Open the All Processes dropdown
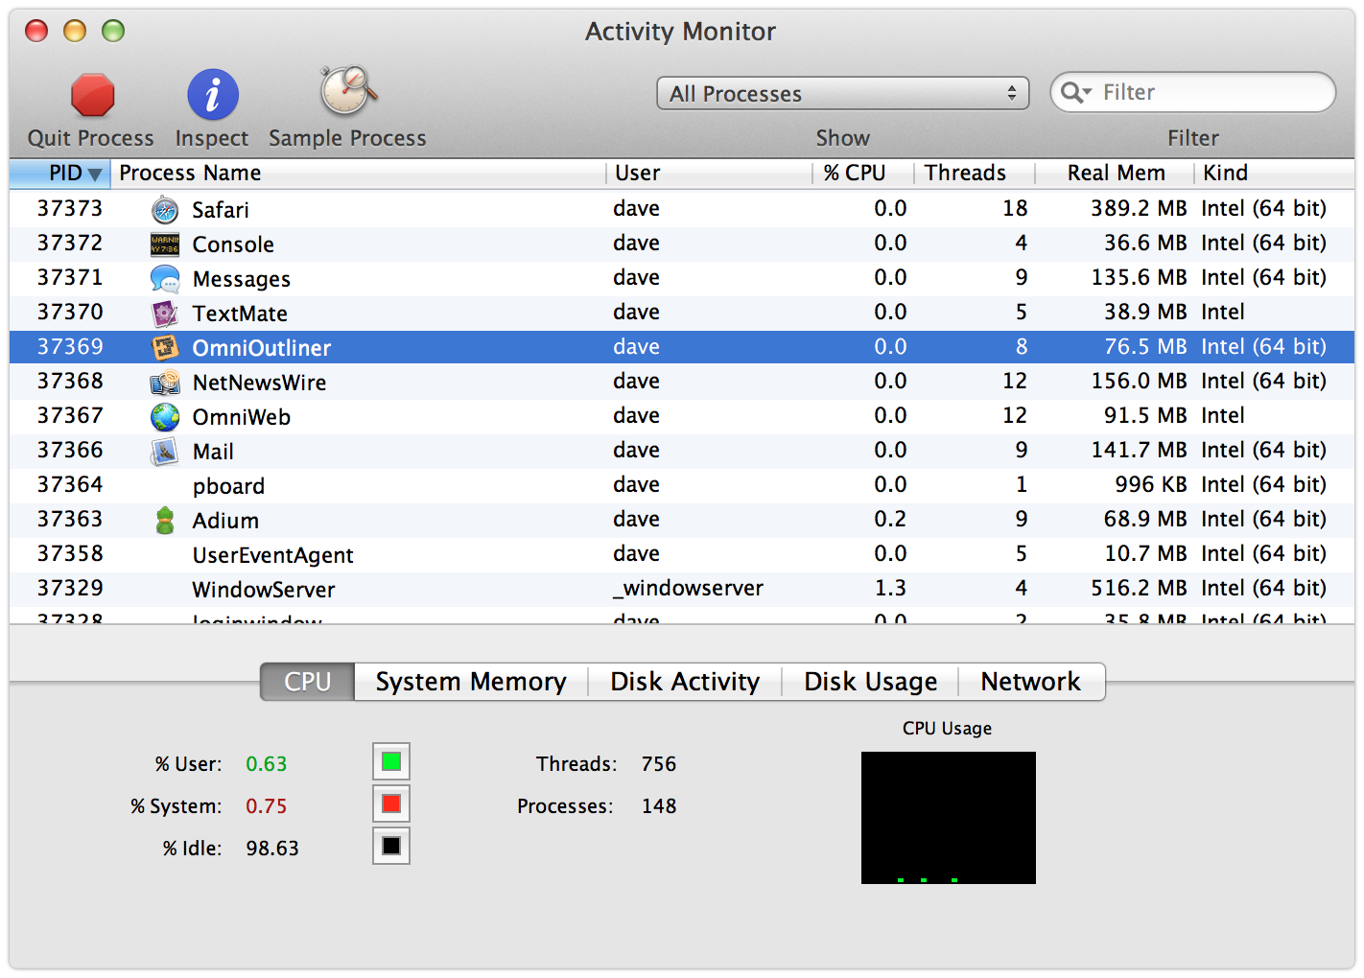Image resolution: width=1364 pixels, height=978 pixels. pos(842,93)
